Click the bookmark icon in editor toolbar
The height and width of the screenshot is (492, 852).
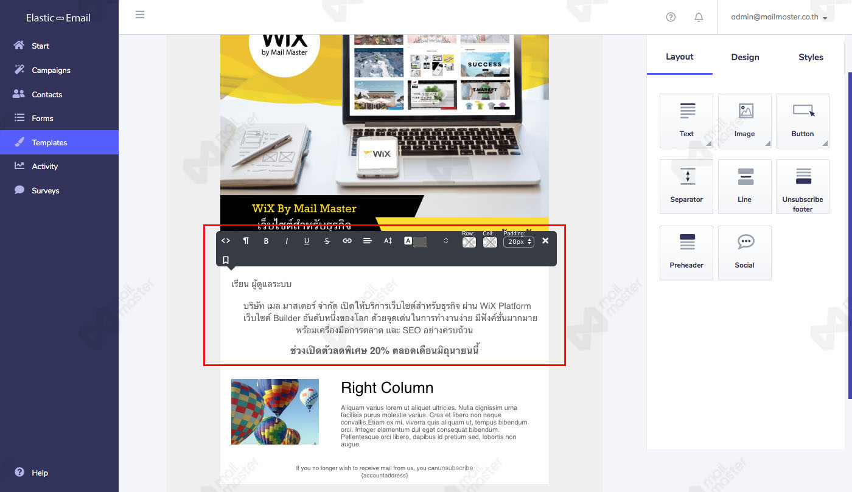[226, 260]
